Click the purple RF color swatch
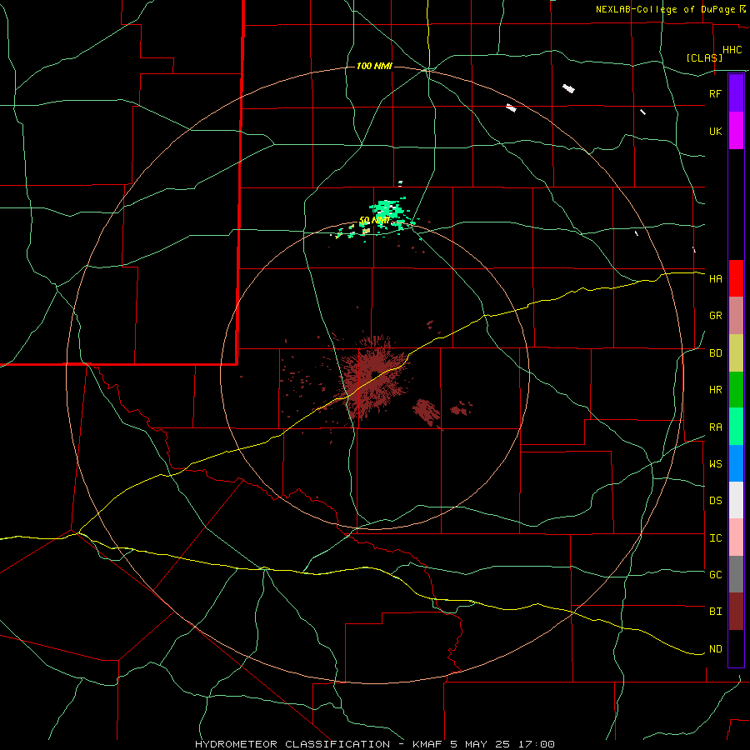The image size is (750, 750). [x=736, y=93]
